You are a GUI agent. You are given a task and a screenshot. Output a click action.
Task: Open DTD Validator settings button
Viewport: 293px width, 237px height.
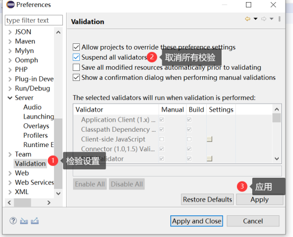click(209, 159)
